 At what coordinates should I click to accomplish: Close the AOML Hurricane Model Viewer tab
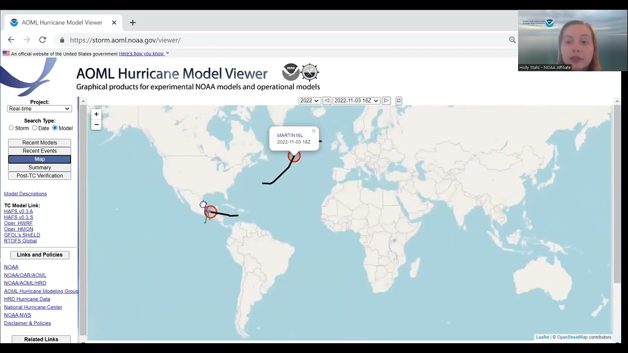pyautogui.click(x=114, y=23)
